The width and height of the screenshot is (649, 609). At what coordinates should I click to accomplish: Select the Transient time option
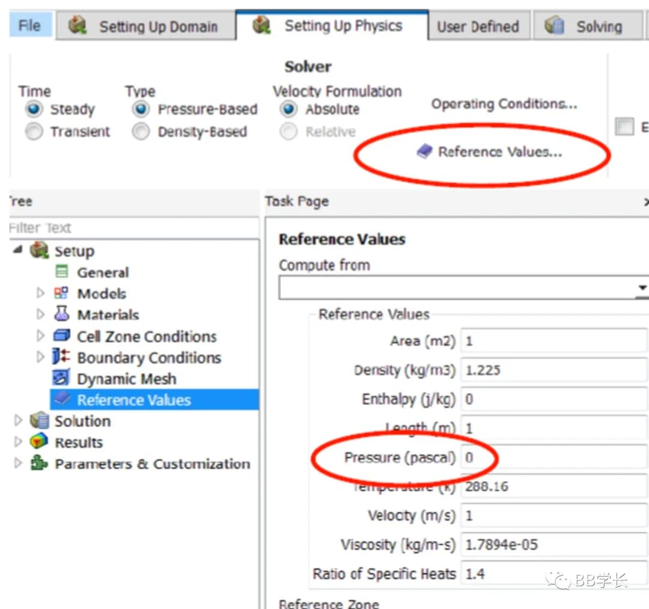coord(35,132)
